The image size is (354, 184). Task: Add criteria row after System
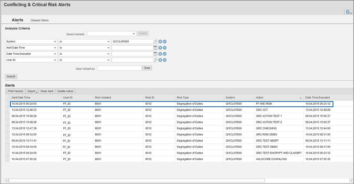point(160,42)
